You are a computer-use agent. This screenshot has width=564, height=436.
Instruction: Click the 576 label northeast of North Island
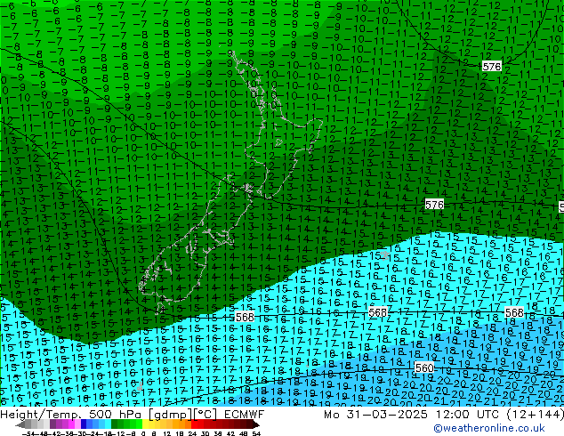pos(492,67)
